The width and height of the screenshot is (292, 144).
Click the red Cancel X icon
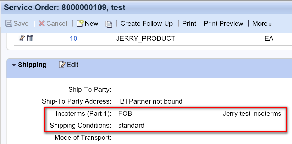[42, 24]
